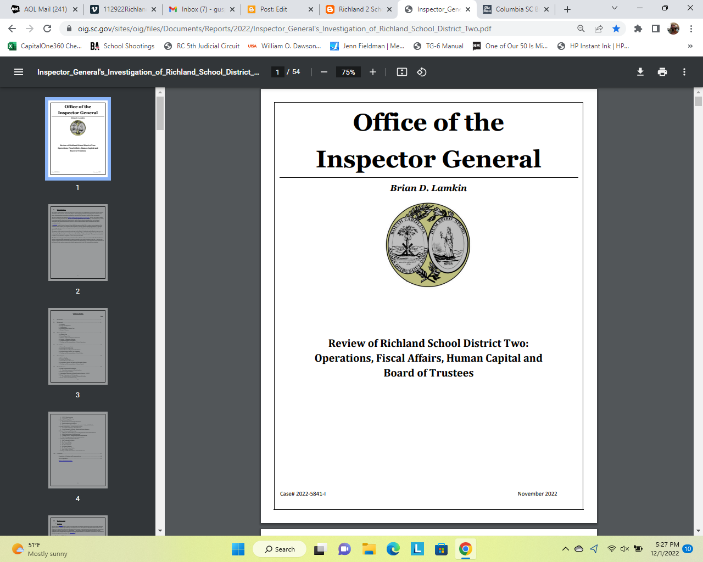Print the PDF document
The width and height of the screenshot is (703, 562).
pyautogui.click(x=662, y=72)
